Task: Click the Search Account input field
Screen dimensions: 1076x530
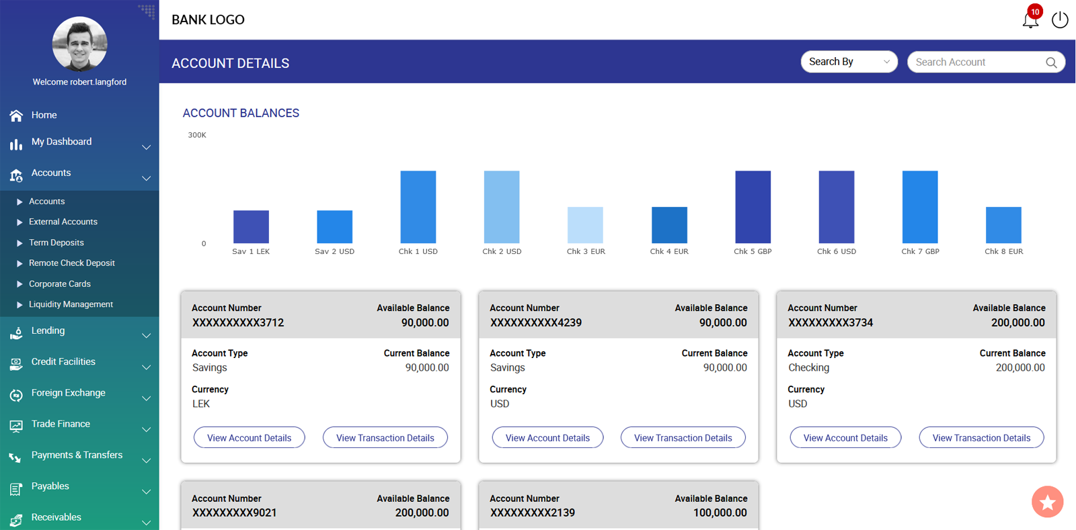Action: tap(986, 62)
